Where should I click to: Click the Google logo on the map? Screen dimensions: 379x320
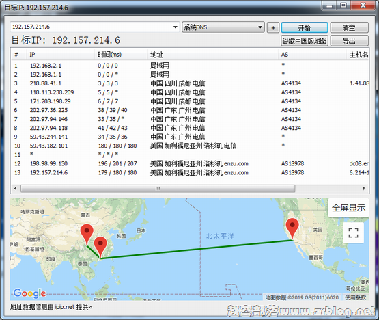point(29,293)
